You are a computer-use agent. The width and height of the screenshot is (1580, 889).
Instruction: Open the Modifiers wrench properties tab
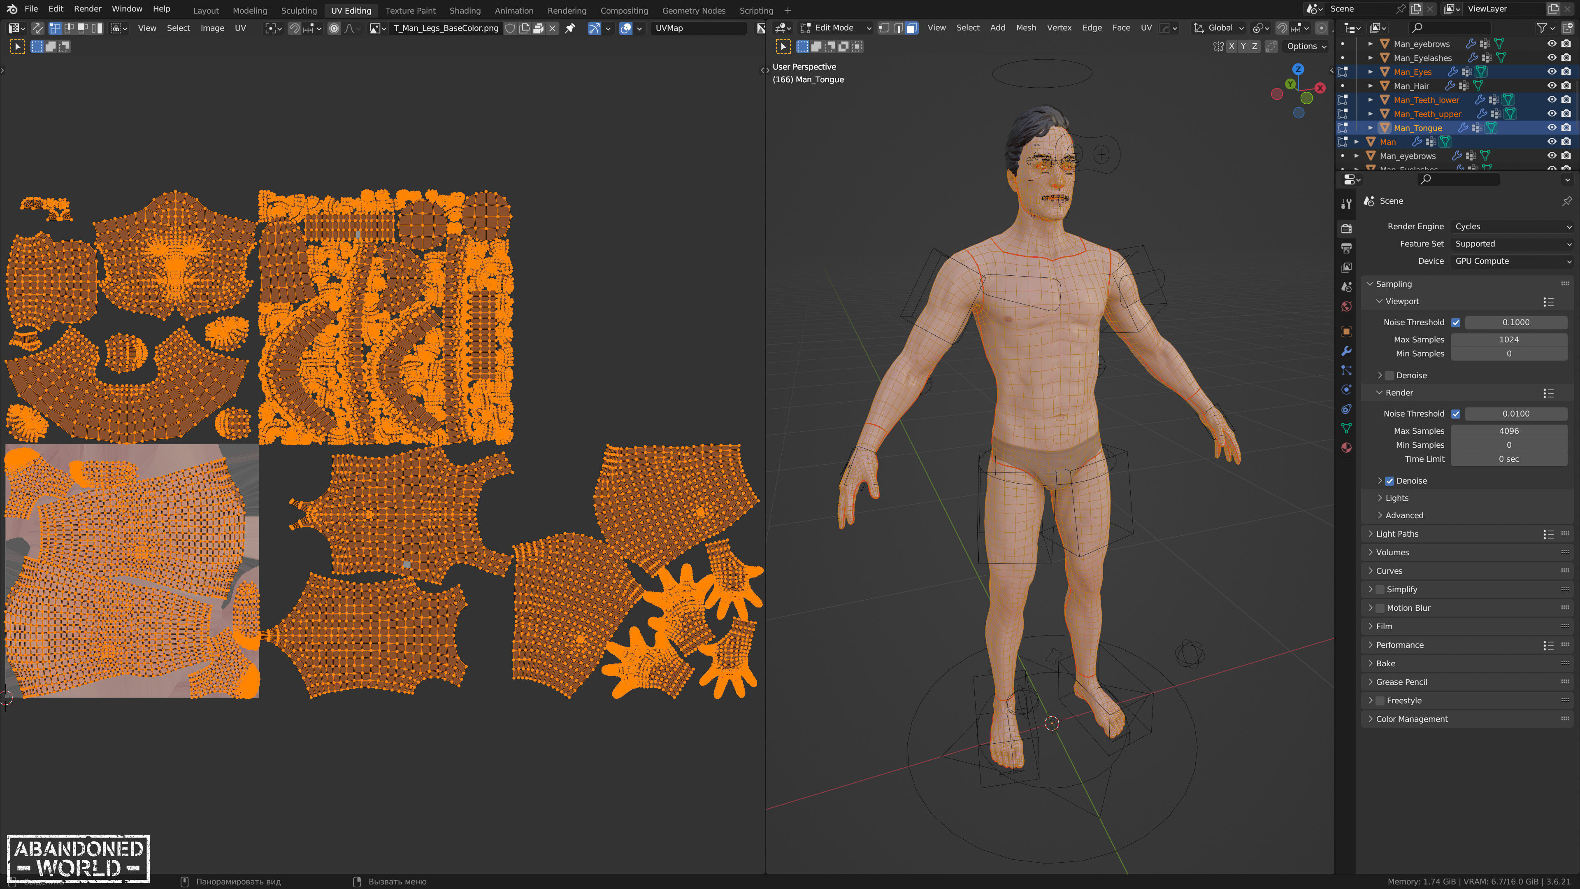click(1346, 351)
